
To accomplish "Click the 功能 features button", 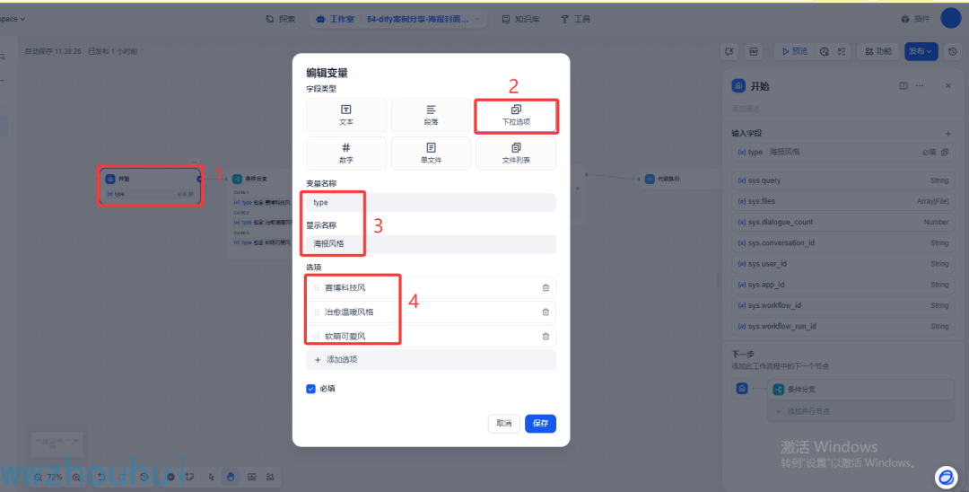I will coord(877,51).
